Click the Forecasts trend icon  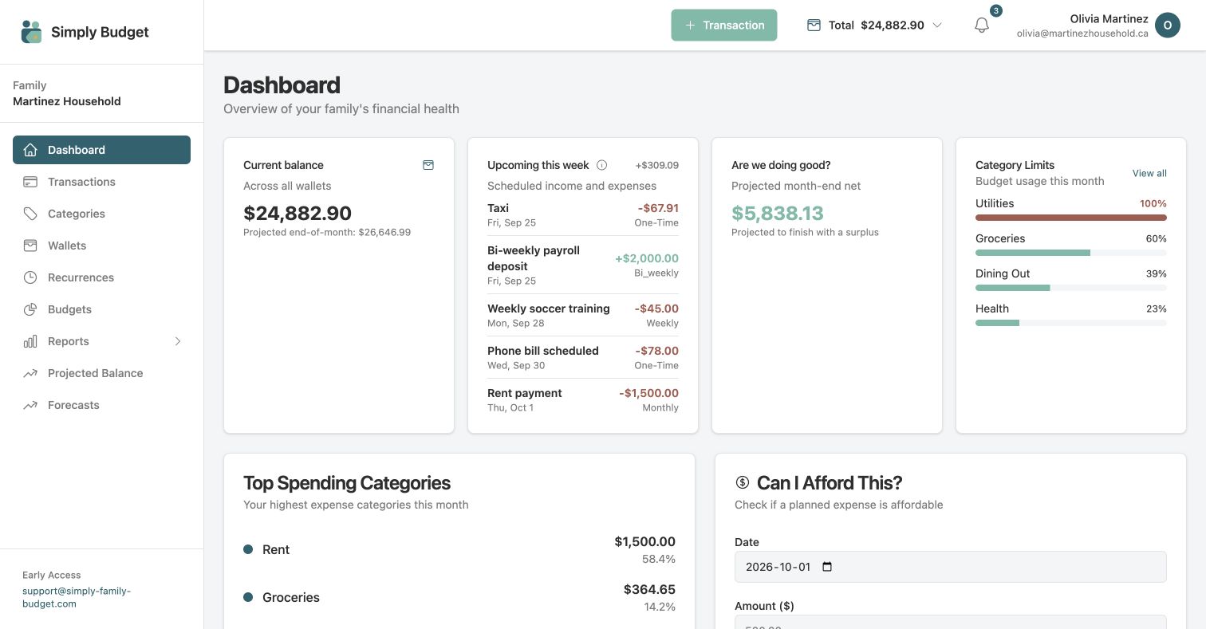(30, 405)
